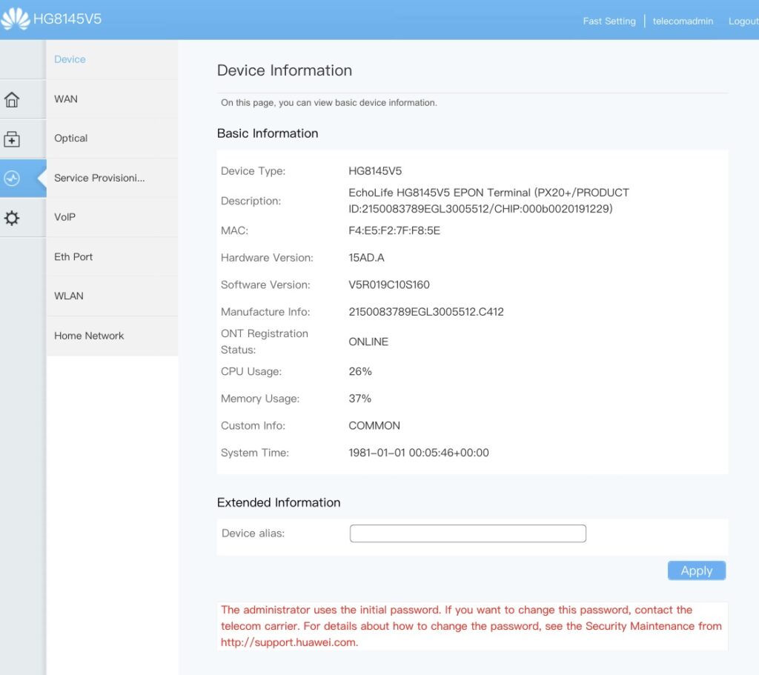Focus the Device alias input field

468,533
